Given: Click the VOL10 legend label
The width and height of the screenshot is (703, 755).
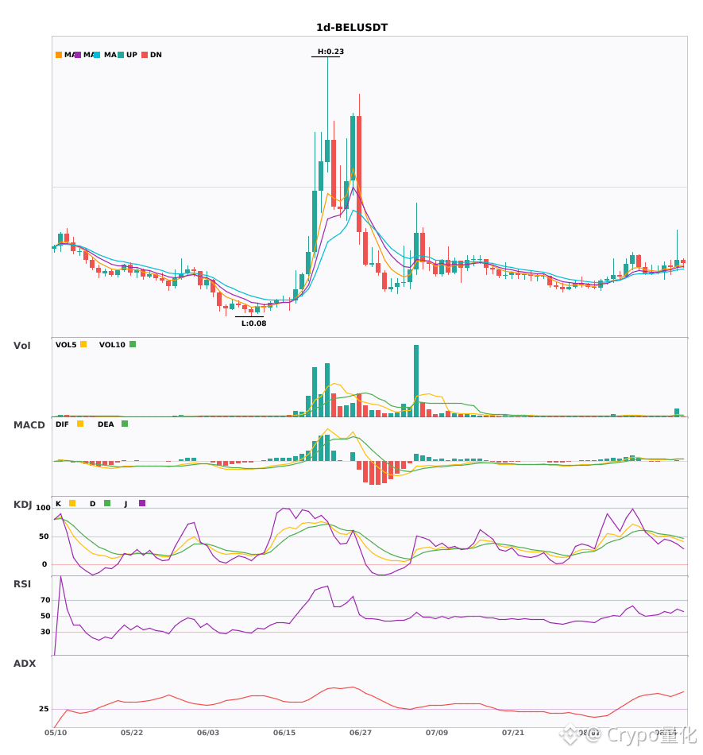Looking at the screenshot, I should pyautogui.click(x=112, y=345).
